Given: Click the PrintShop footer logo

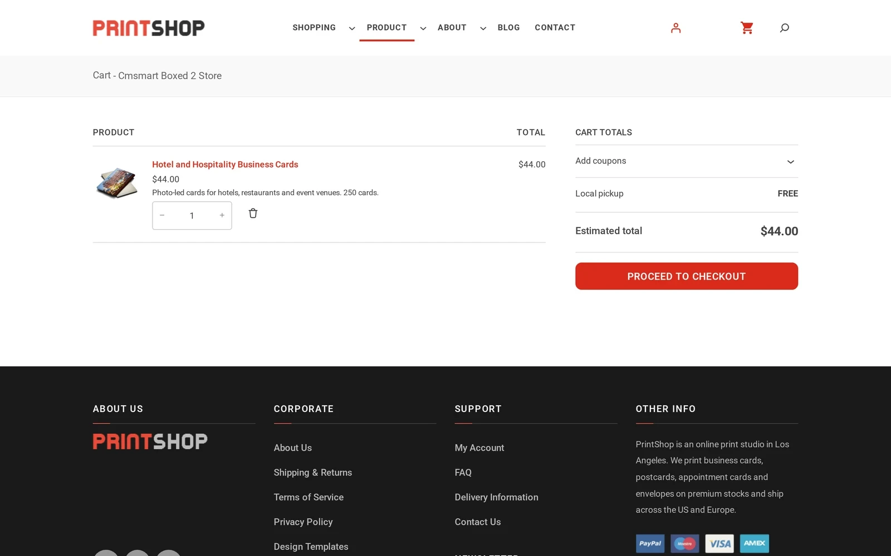Looking at the screenshot, I should coord(150,441).
